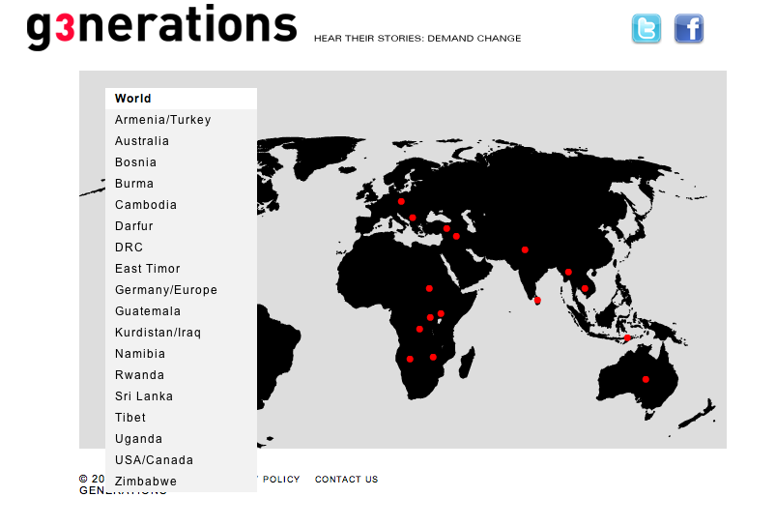Screen dimensions: 776x526
Task: Open the Twitter icon link
Action: point(647,29)
